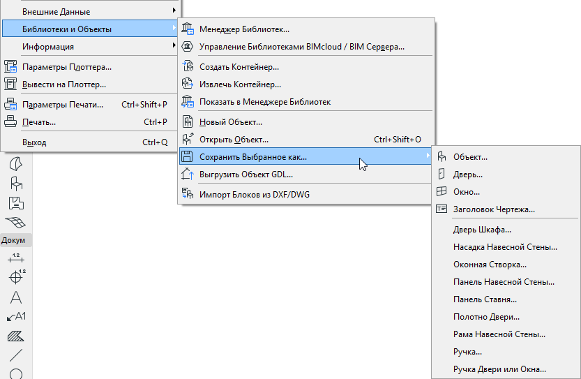
Task: Choose Импорт Блоков из DXF/DWG
Action: [305, 194]
